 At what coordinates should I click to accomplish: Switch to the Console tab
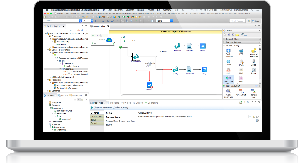pos(138,103)
